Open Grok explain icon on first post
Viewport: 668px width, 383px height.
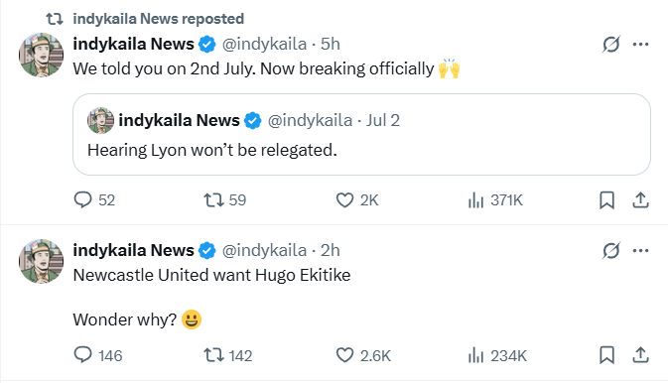(x=610, y=44)
